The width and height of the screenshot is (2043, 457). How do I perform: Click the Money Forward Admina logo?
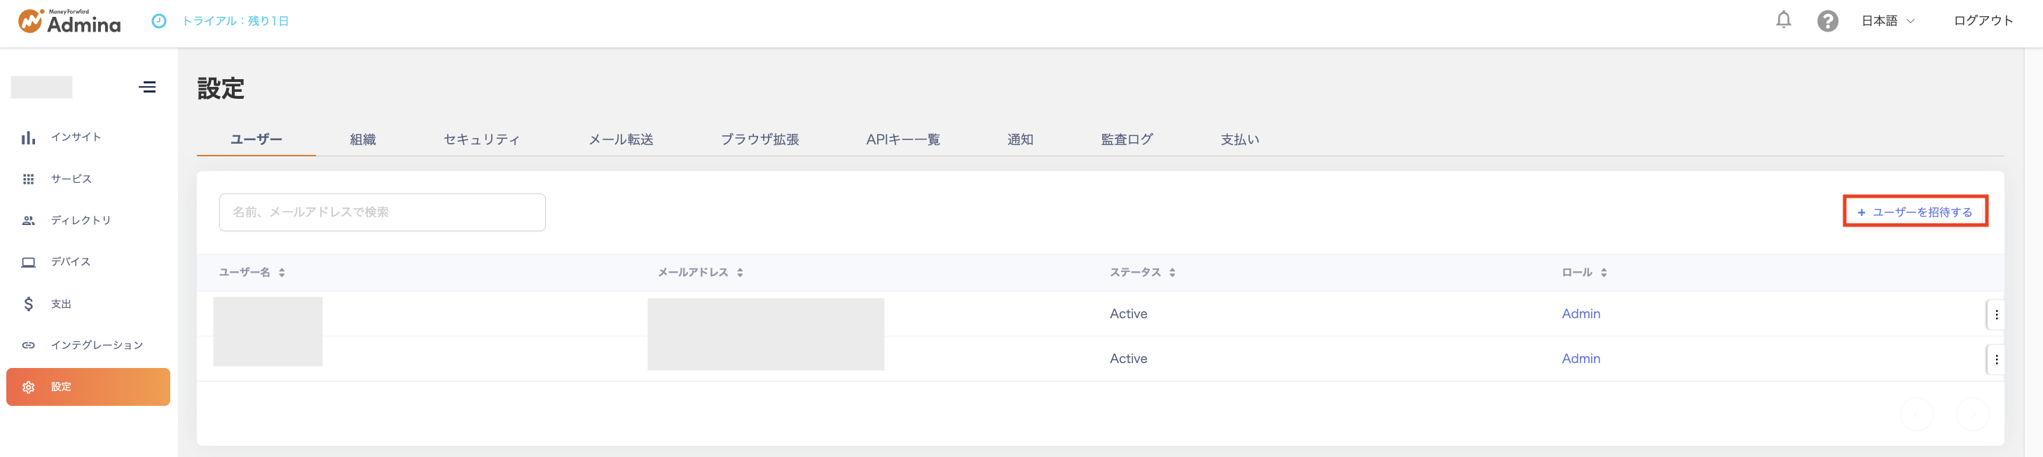click(70, 22)
